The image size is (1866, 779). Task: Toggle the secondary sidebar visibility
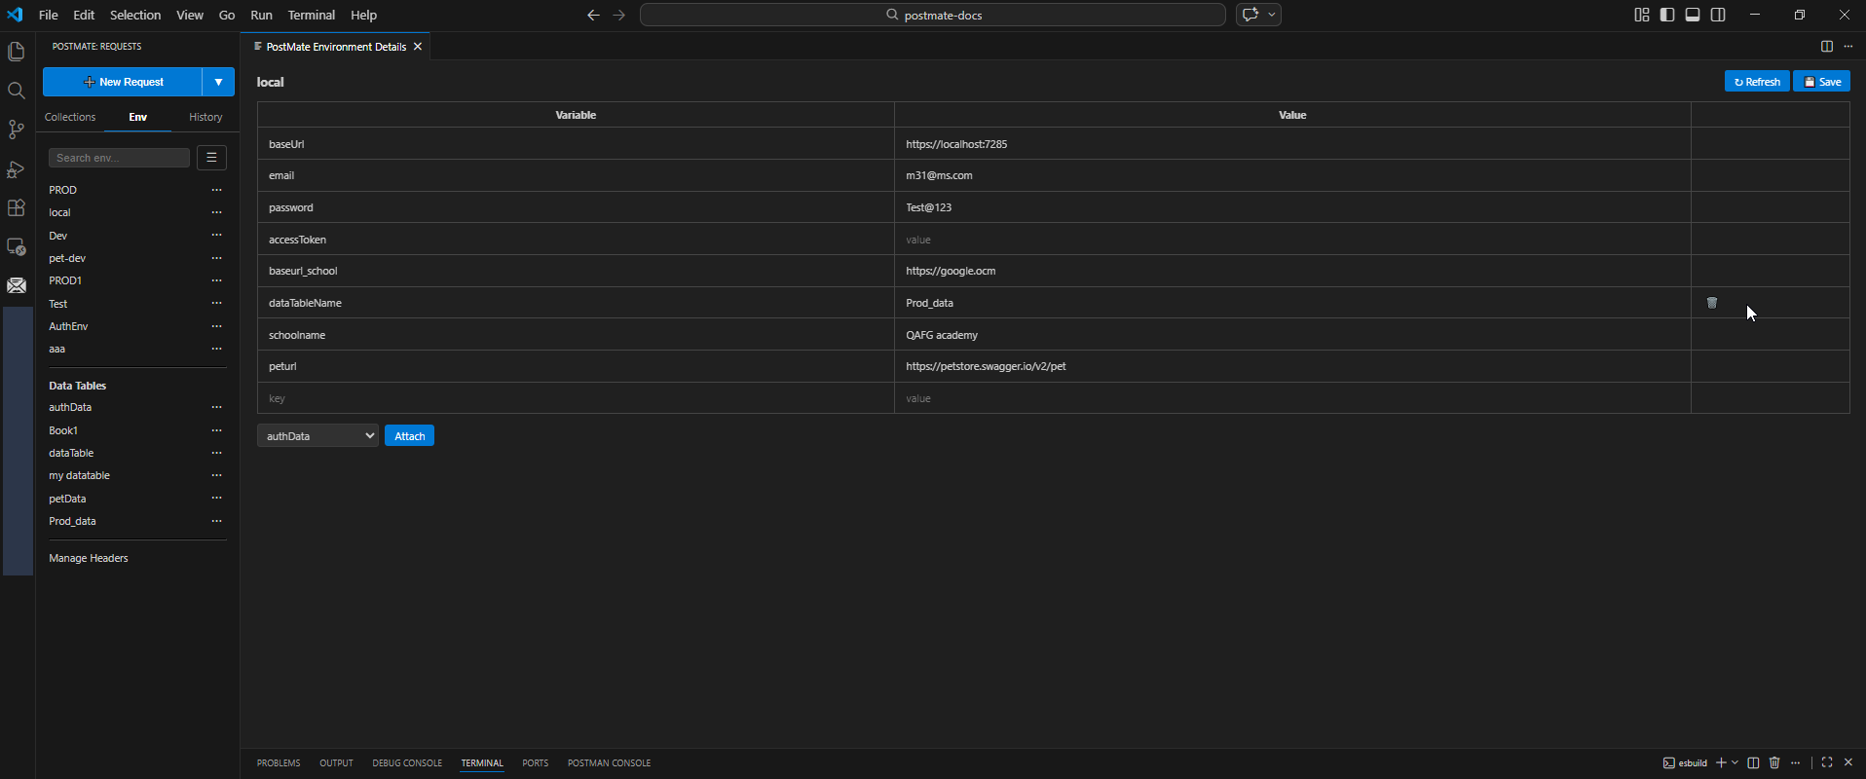tap(1718, 15)
